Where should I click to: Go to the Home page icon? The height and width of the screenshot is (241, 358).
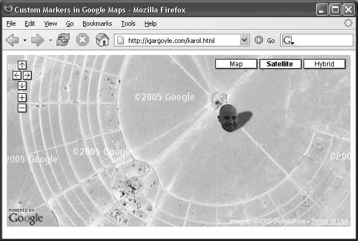click(102, 40)
